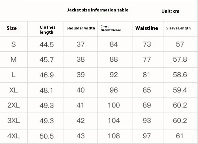The image size is (198, 144).
Task: Click the waistline value 85
Action: [x=147, y=90]
